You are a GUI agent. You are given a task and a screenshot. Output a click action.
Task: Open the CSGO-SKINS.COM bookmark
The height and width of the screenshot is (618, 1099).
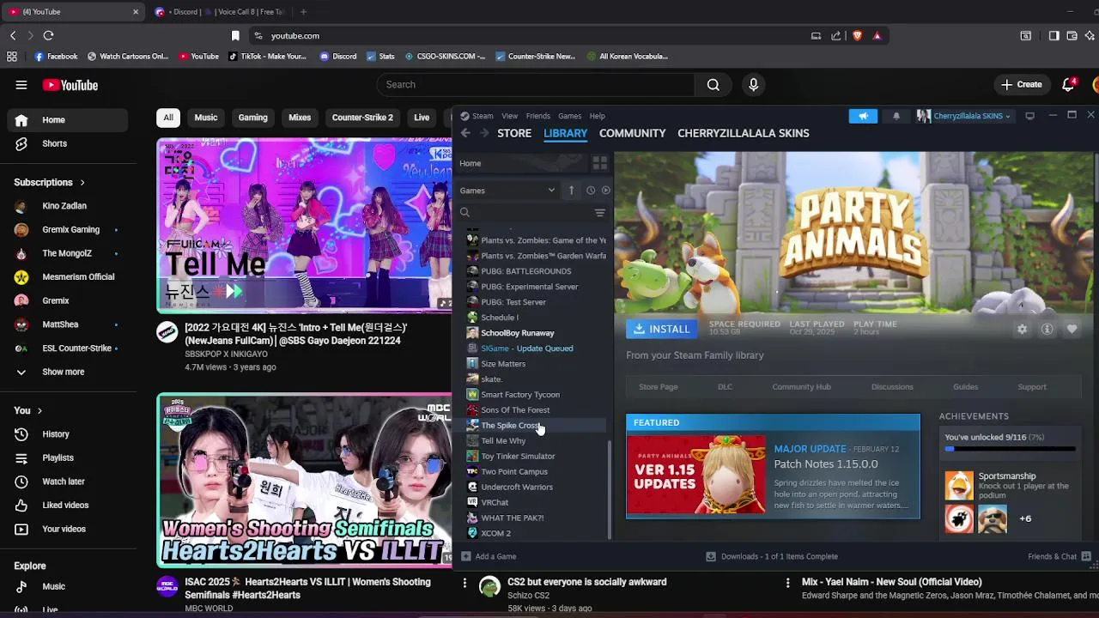coord(445,57)
